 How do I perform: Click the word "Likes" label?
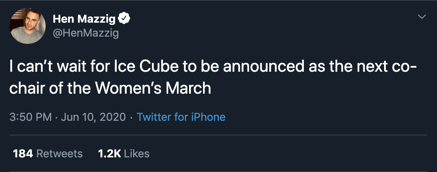(137, 153)
